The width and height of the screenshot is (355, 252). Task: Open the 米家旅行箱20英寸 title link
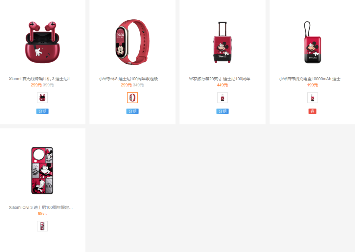tap(222, 79)
